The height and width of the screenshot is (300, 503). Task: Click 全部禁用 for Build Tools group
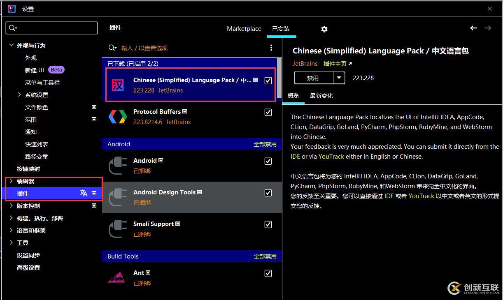coord(265,256)
